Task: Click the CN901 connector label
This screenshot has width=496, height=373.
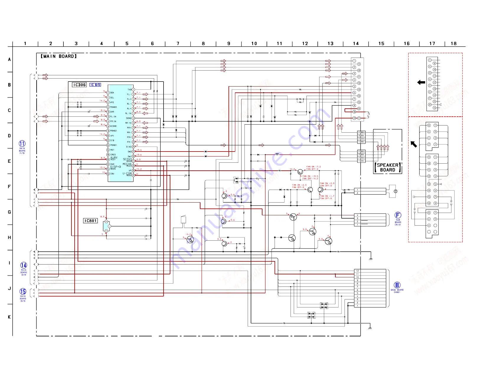Action: 397,292
